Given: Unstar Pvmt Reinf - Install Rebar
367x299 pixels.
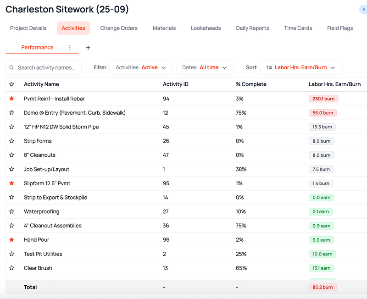Looking at the screenshot, I should click(12, 99).
